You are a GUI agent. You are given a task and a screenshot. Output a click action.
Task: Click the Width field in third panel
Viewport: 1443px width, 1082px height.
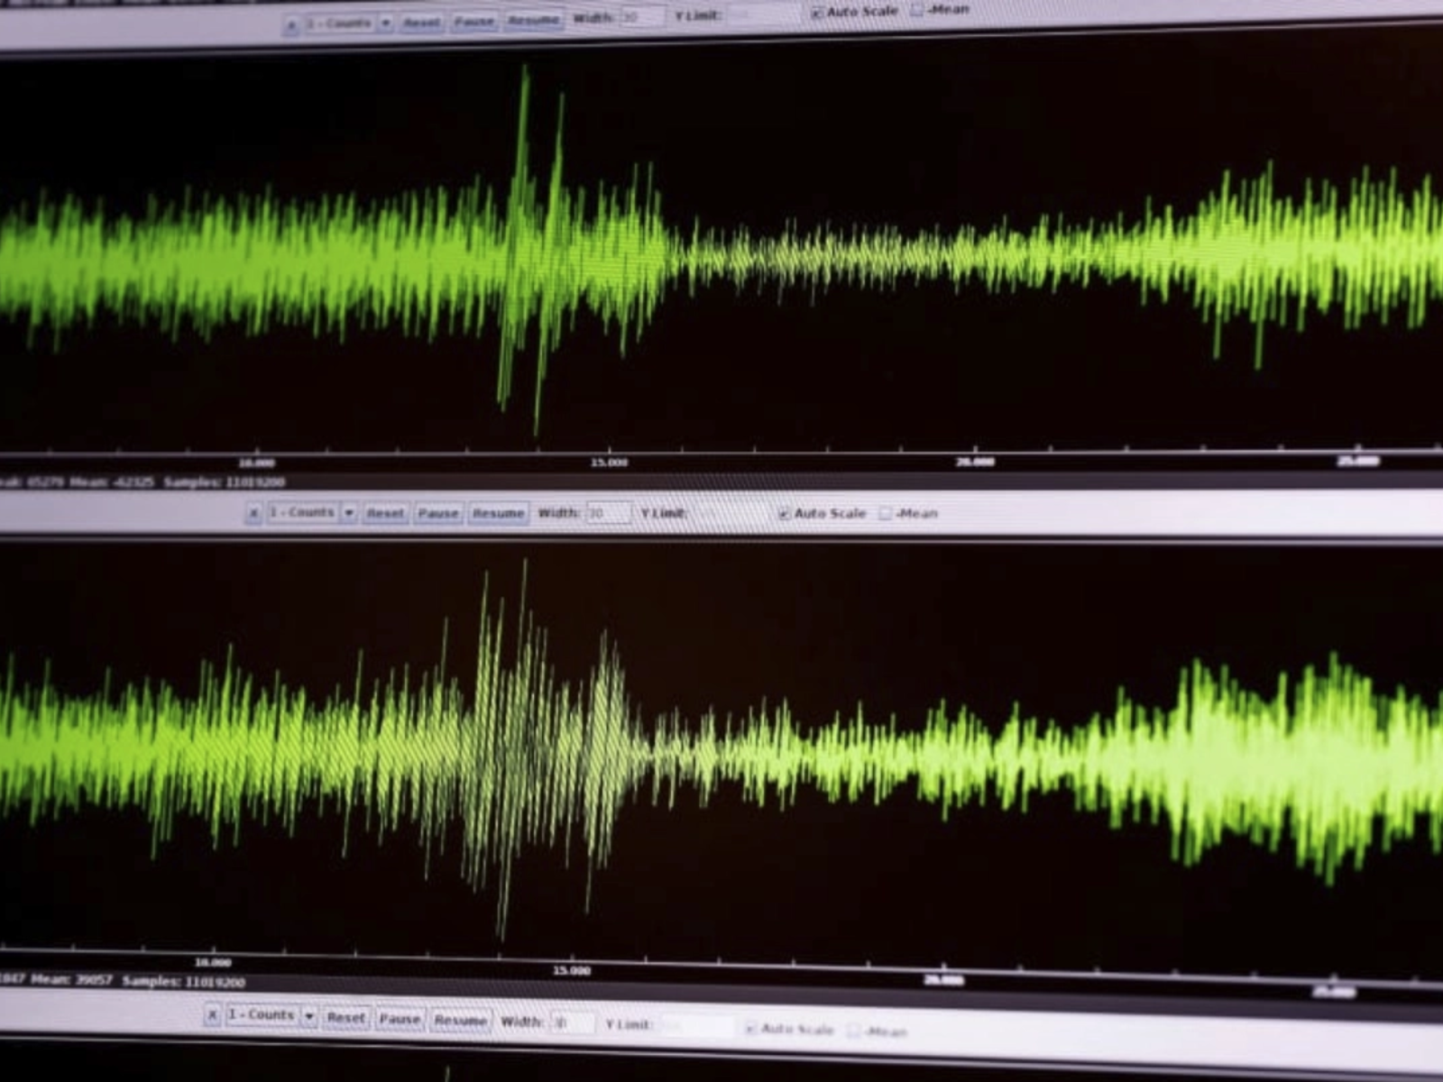(x=573, y=1023)
